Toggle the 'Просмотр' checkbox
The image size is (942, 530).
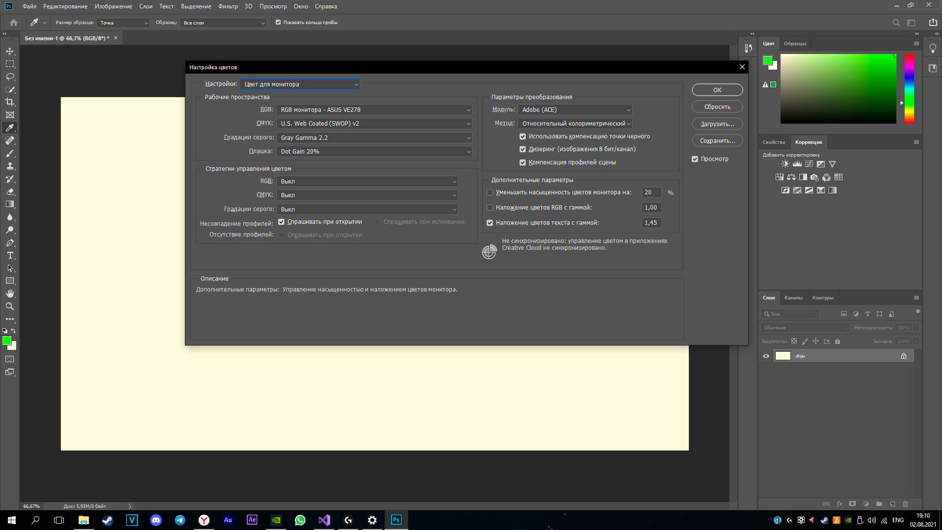695,159
